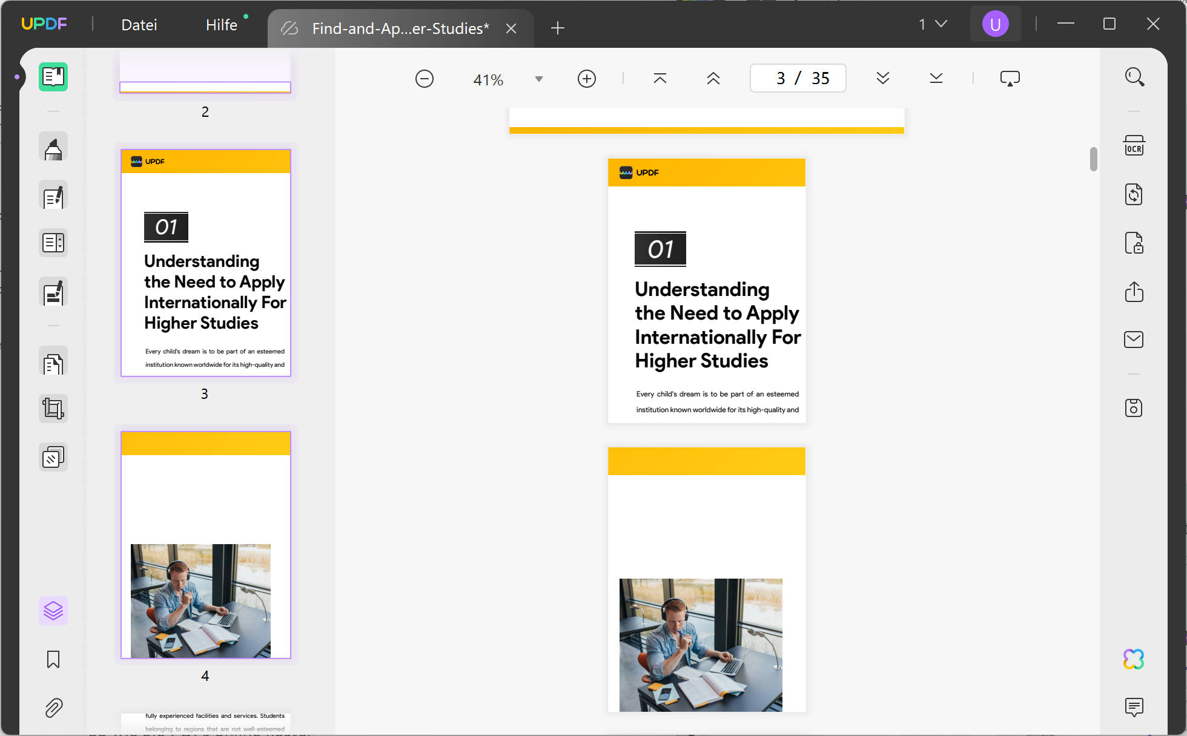Open the Reader mode icon
Image resolution: width=1187 pixels, height=736 pixels.
tap(53, 77)
